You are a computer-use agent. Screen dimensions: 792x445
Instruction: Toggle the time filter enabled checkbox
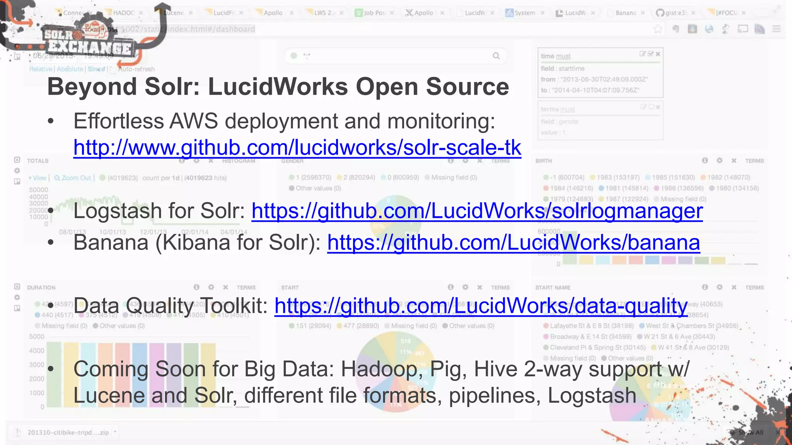(650, 54)
